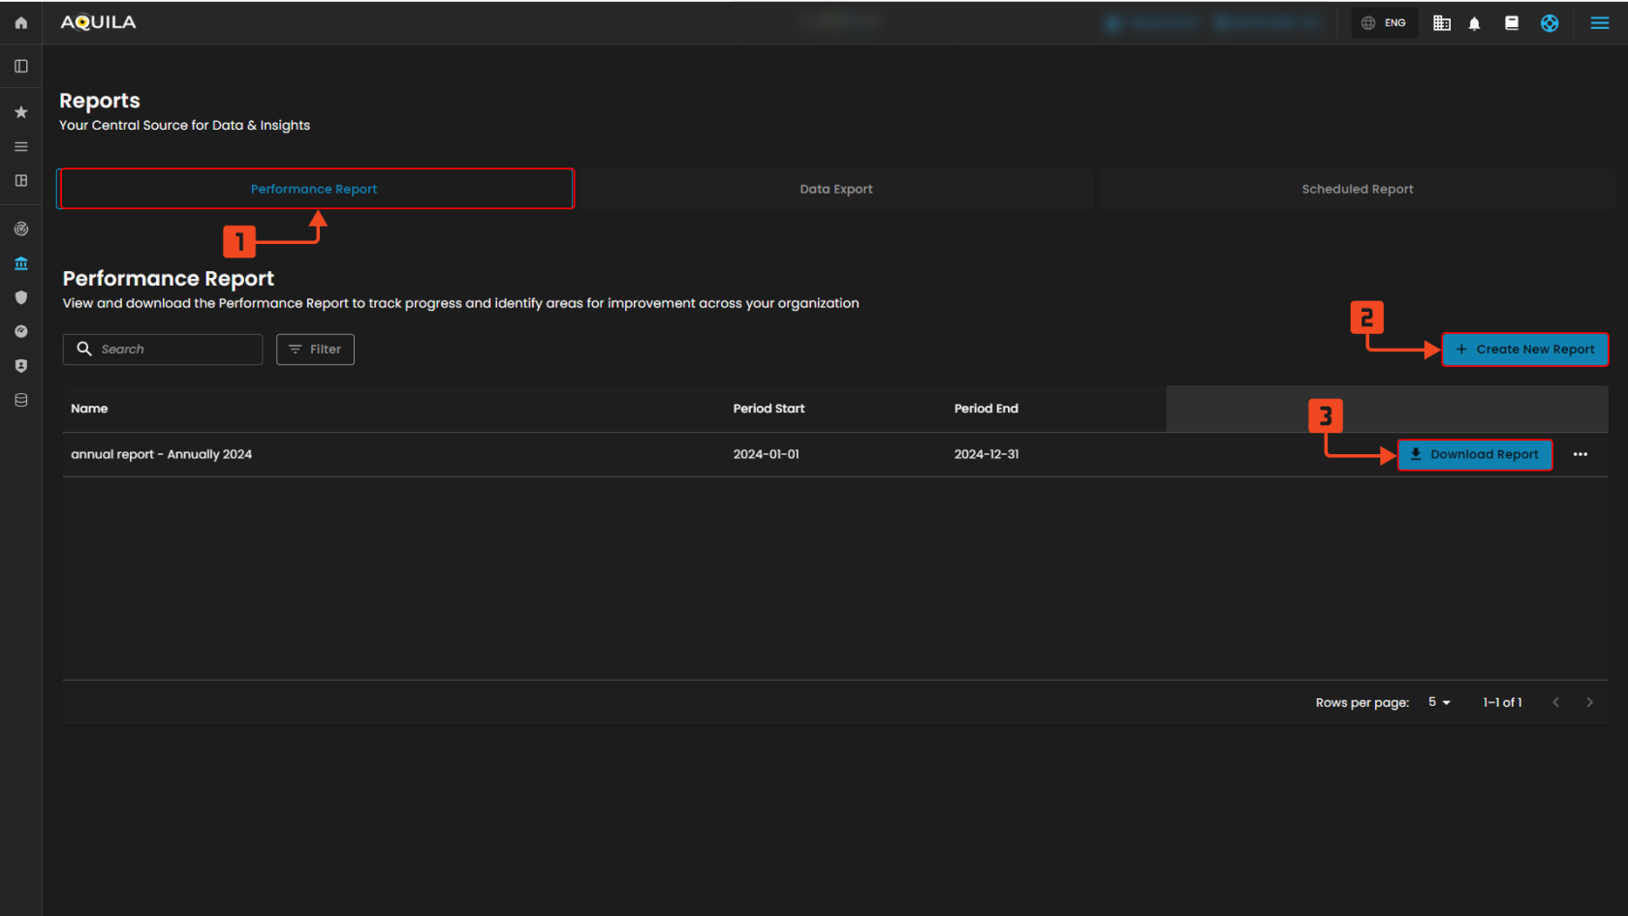Viewport: 1628px width, 916px height.
Task: Open documentation via the book icon
Action: point(1511,23)
